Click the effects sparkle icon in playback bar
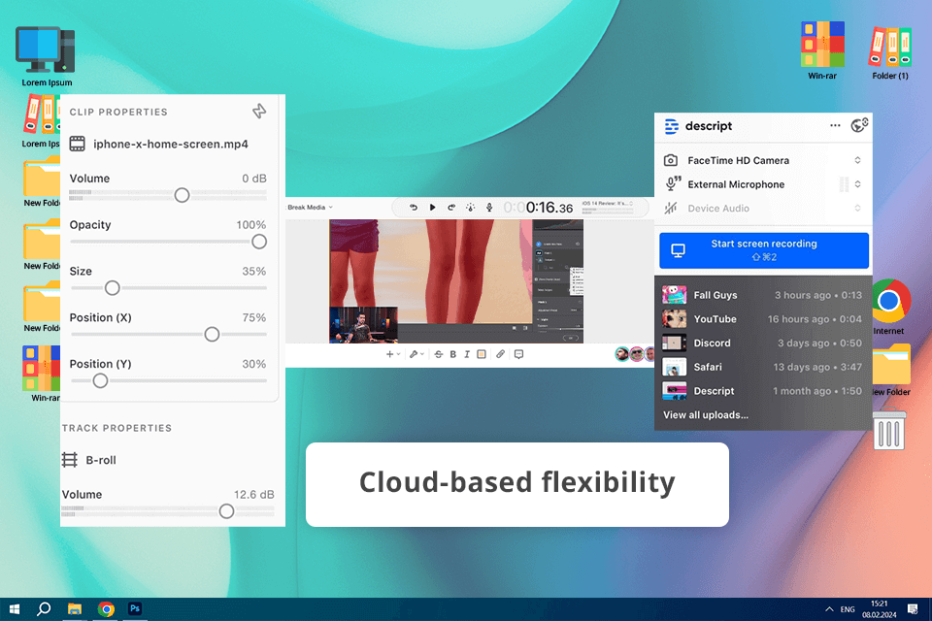 point(470,208)
